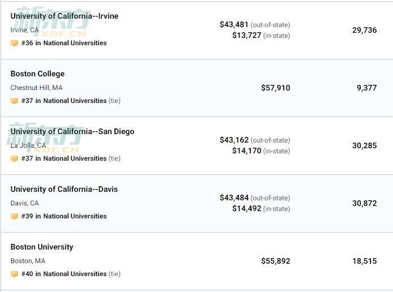Click the badge icon by UC San Diego's #37 rank
This screenshot has width=393, height=292.
(x=14, y=158)
